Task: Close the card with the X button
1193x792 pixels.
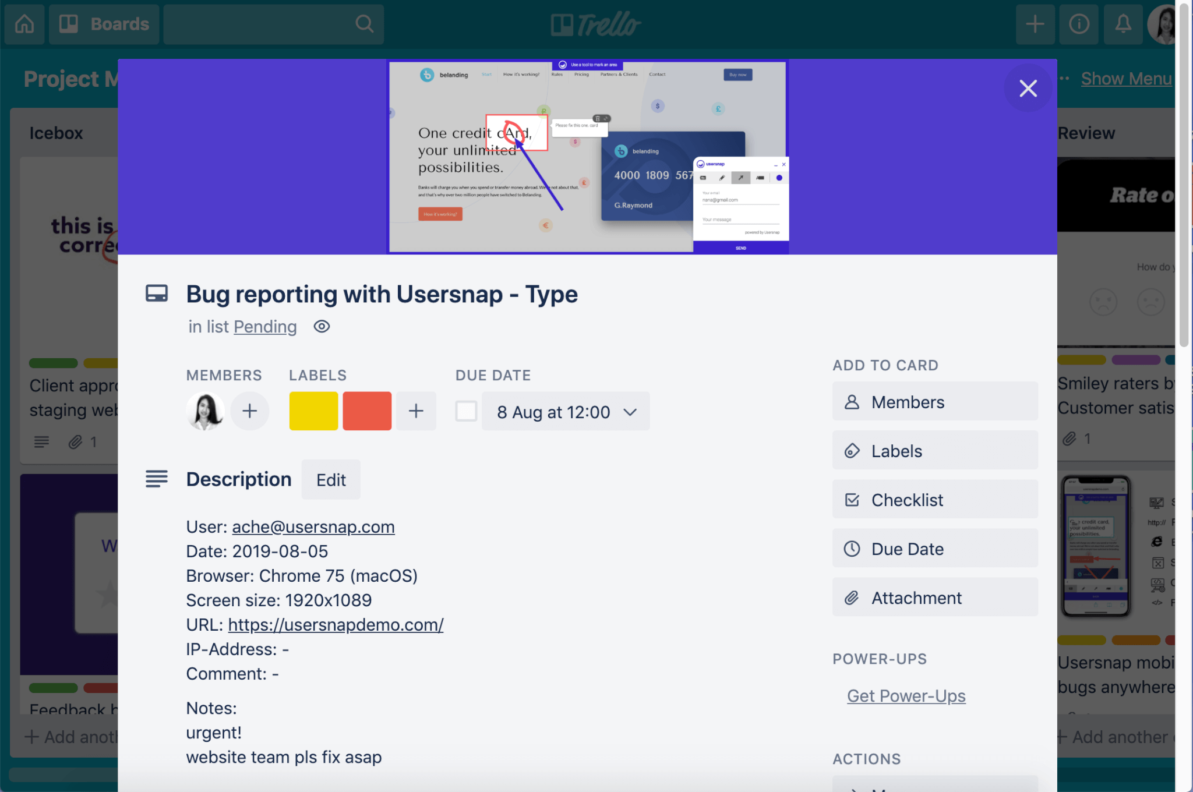Action: coord(1028,88)
